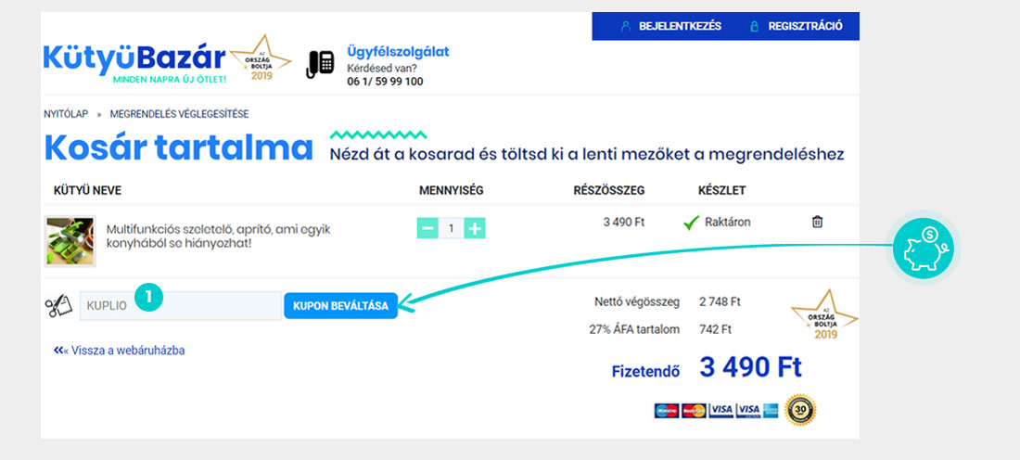Screen dimensions: 1020x460
Task: Decrease the quantity with the minus button
Action: click(x=427, y=228)
